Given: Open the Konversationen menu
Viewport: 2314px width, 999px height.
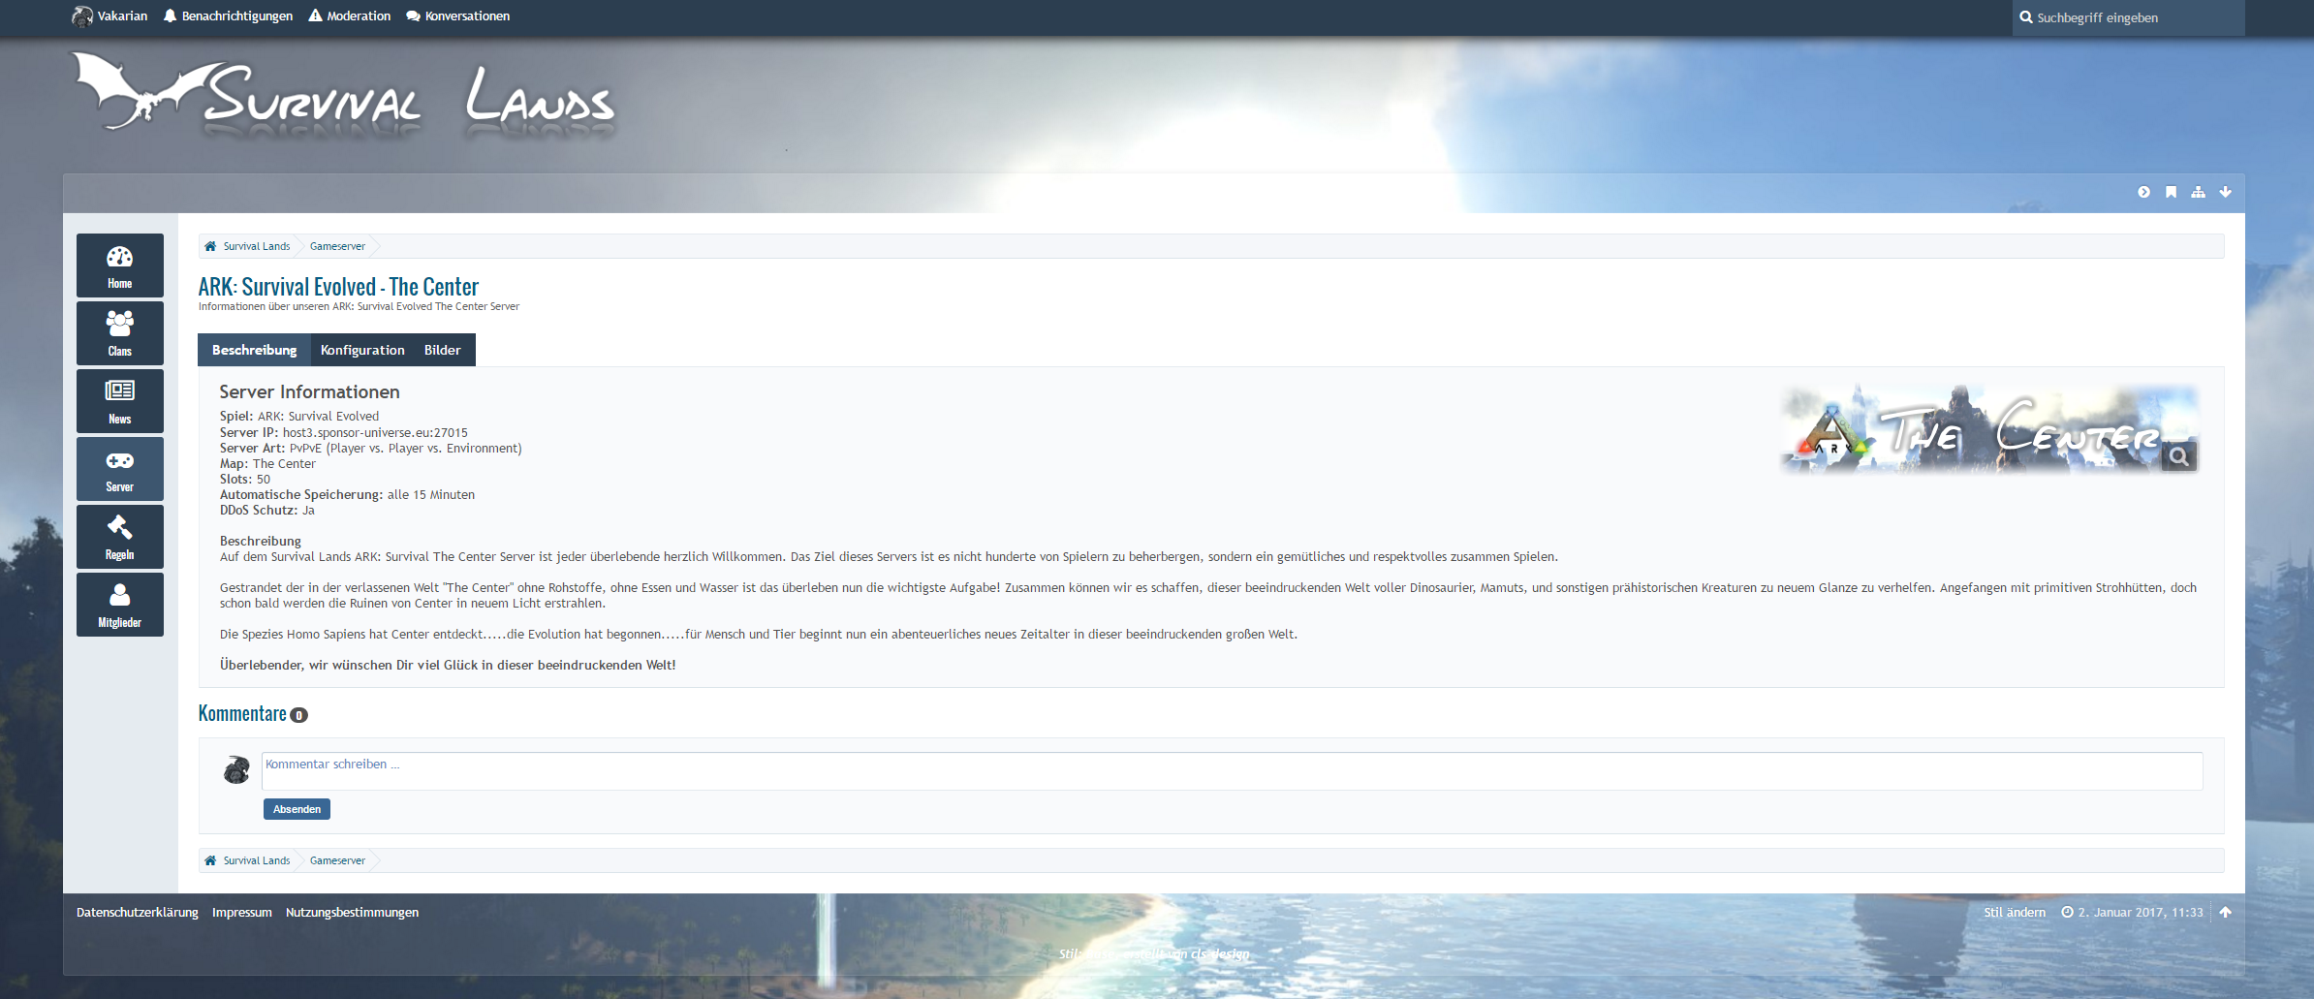Looking at the screenshot, I should (457, 16).
